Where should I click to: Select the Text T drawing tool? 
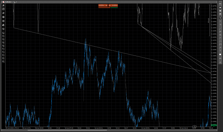[220, 51]
